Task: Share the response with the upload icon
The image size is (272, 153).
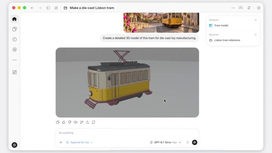Action: point(88,122)
